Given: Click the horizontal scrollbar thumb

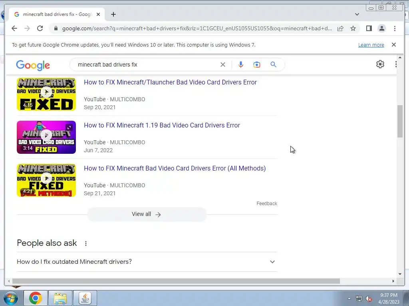Looking at the screenshot, I should (176, 281).
